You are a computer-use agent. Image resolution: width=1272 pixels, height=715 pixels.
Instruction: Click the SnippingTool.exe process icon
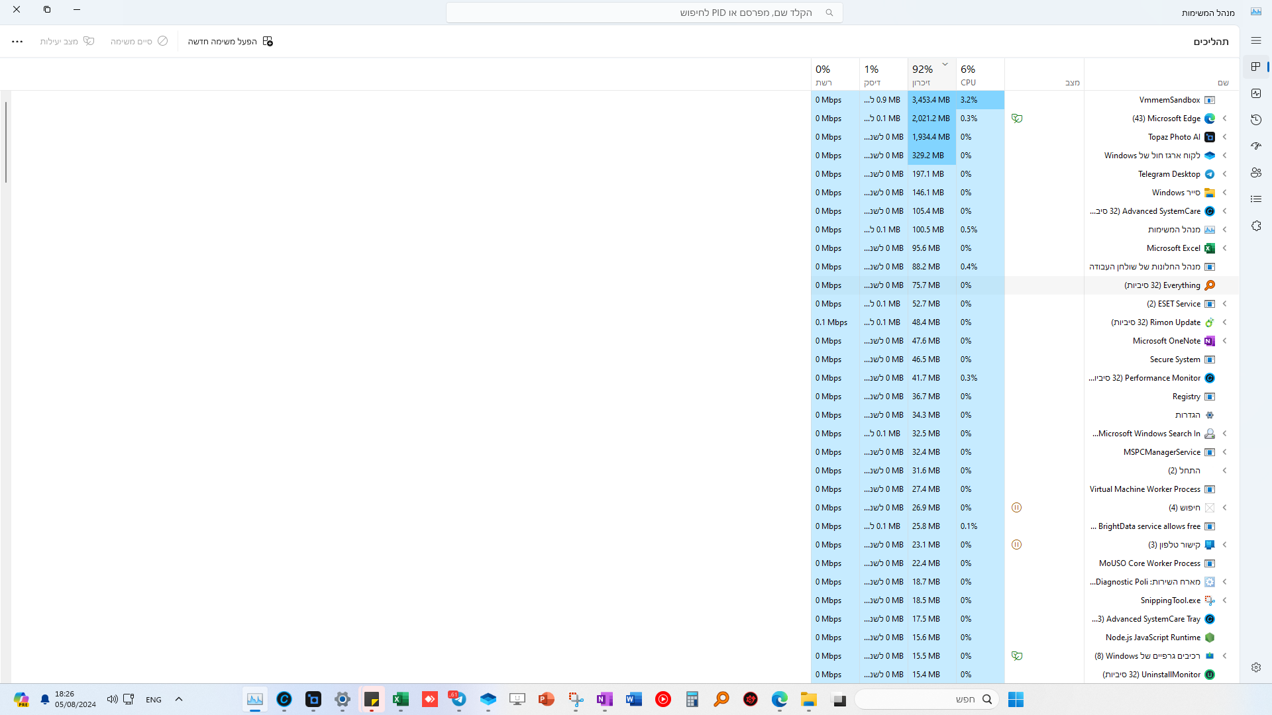pyautogui.click(x=1210, y=600)
